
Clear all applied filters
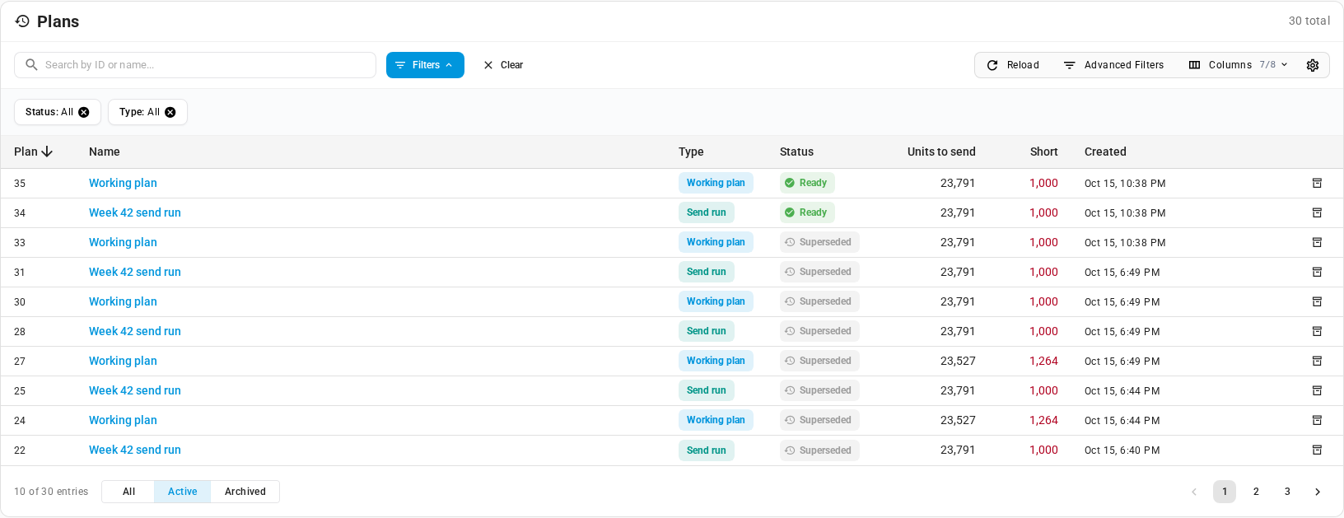[503, 65]
